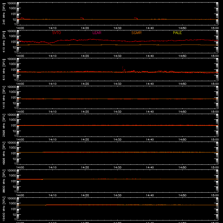Click the 14:50 label under the 2695 MHz plot
Image resolution: width=223 pixels, height=223 pixels.
click(182, 140)
